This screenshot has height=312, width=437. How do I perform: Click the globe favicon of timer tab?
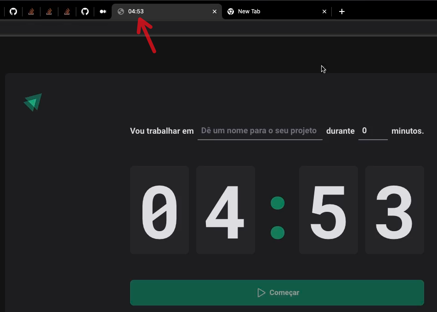pos(121,11)
